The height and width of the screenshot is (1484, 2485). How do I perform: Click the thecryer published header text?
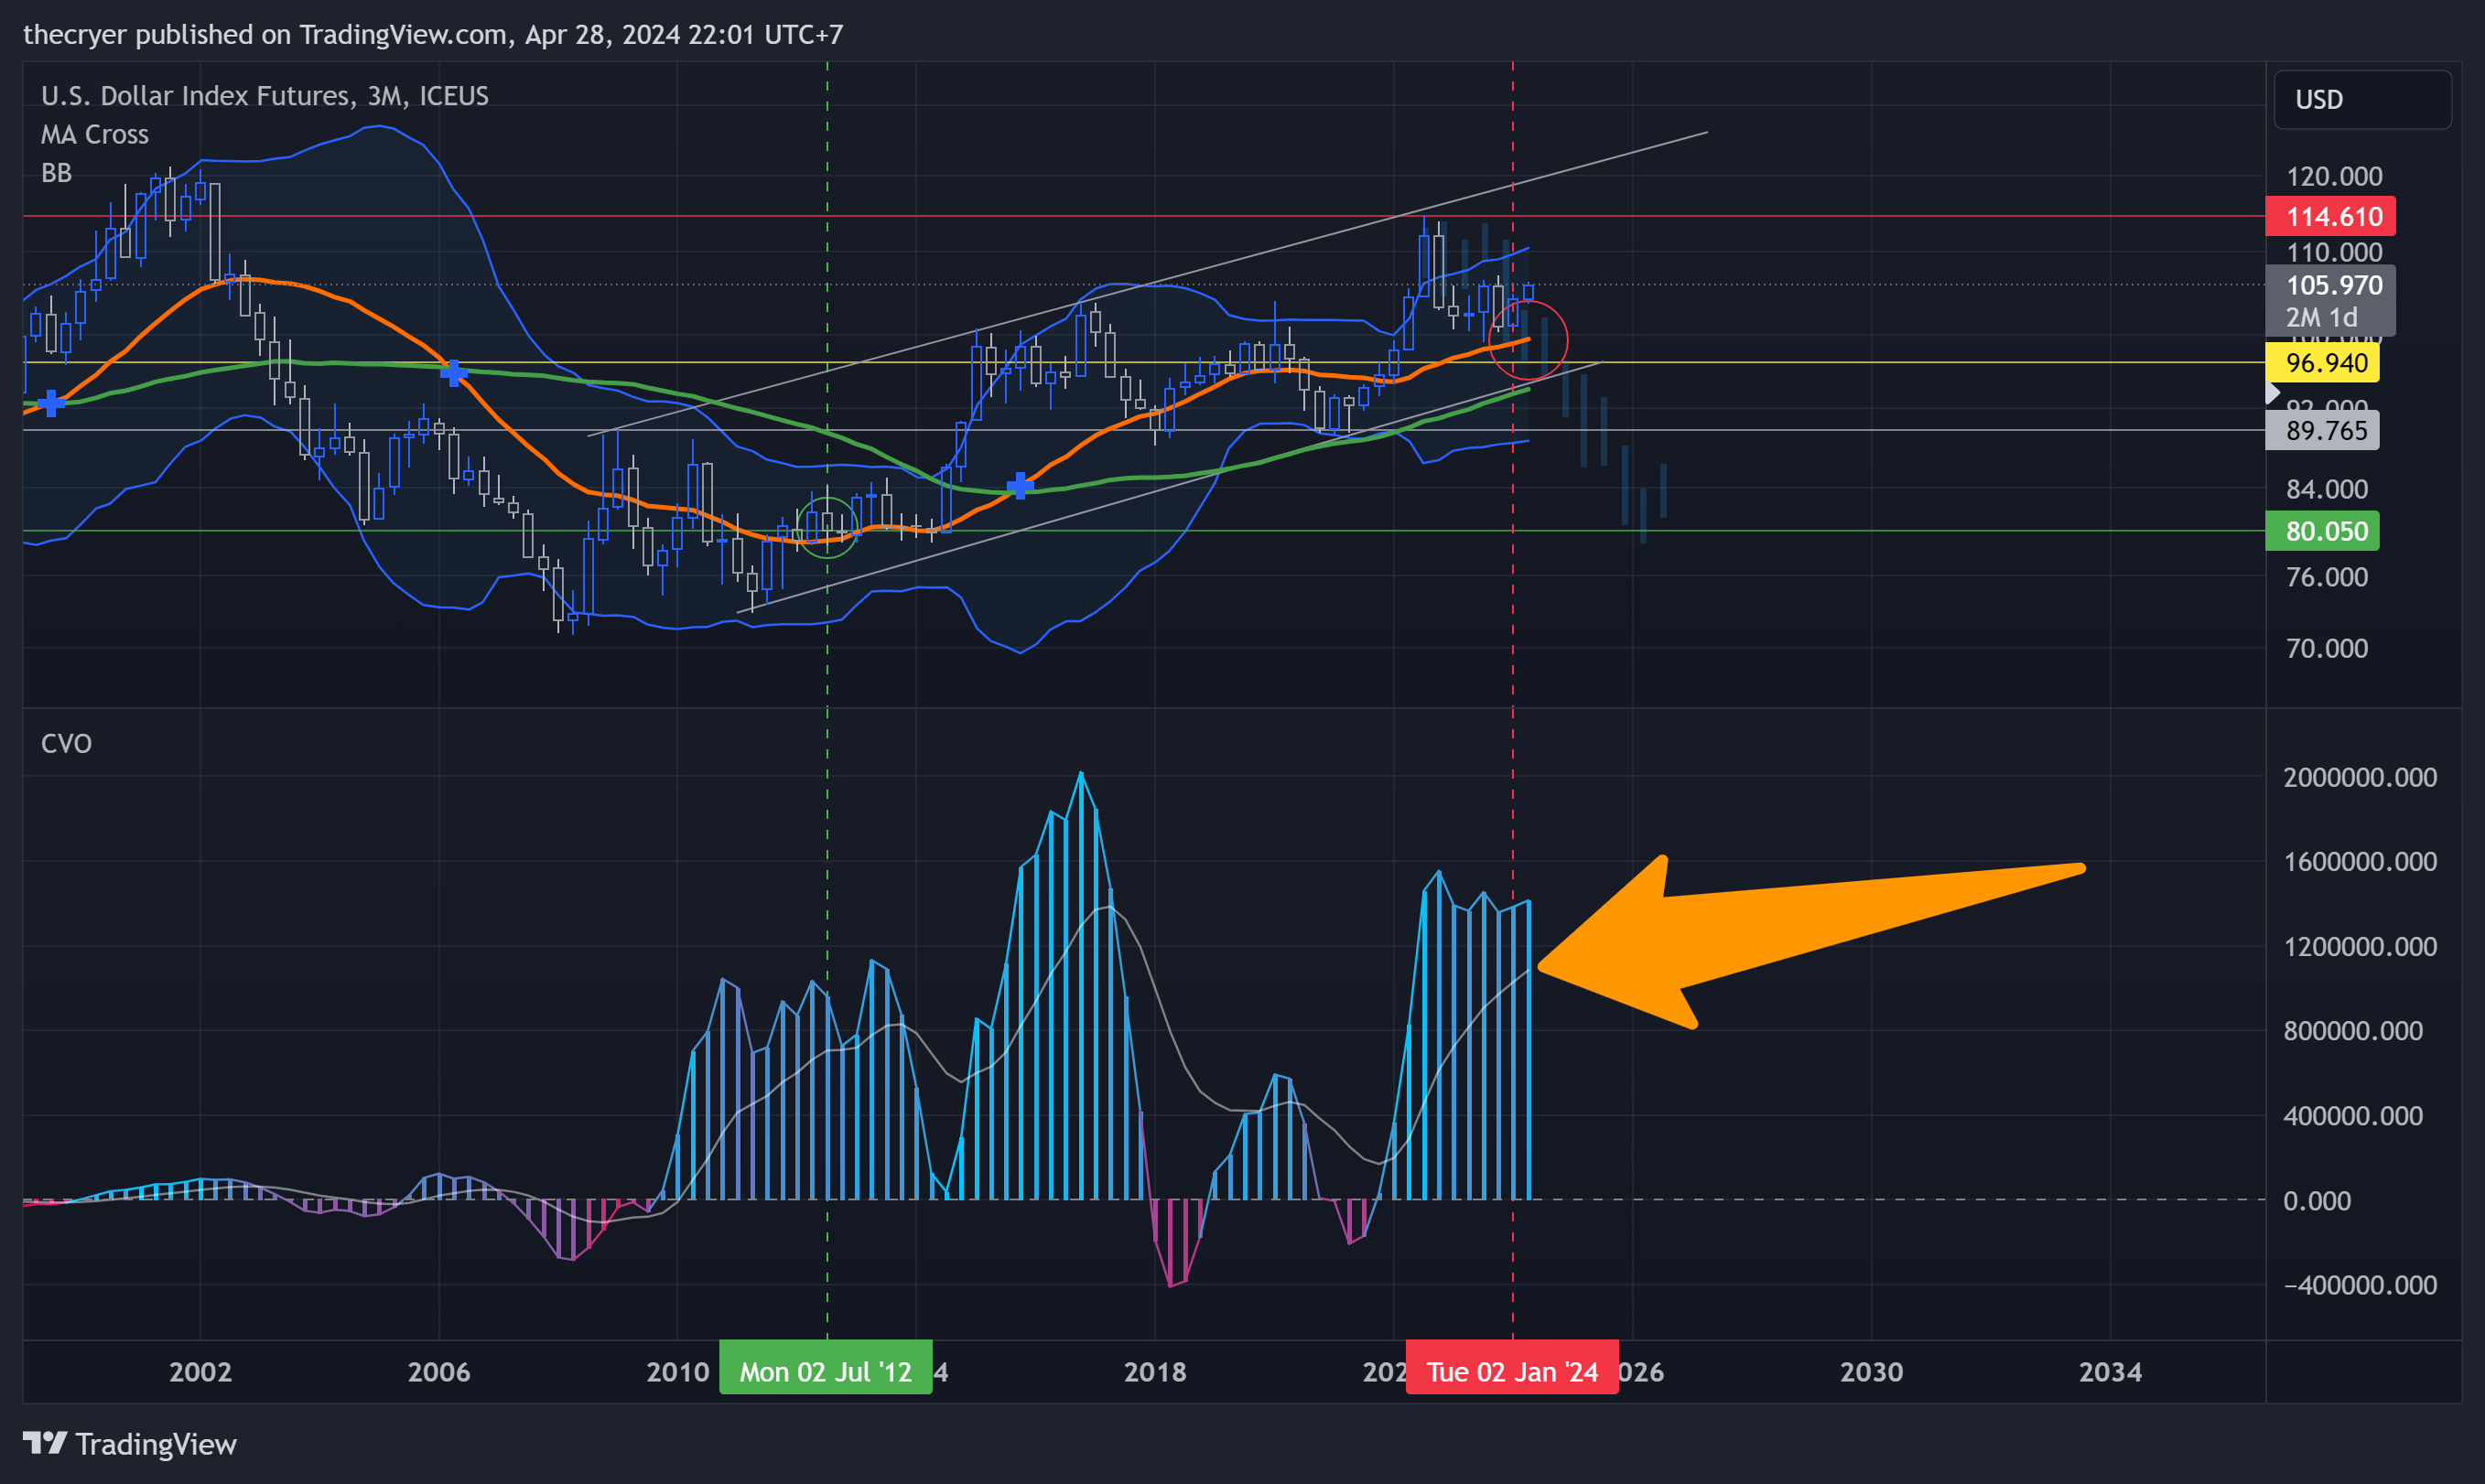pyautogui.click(x=432, y=35)
